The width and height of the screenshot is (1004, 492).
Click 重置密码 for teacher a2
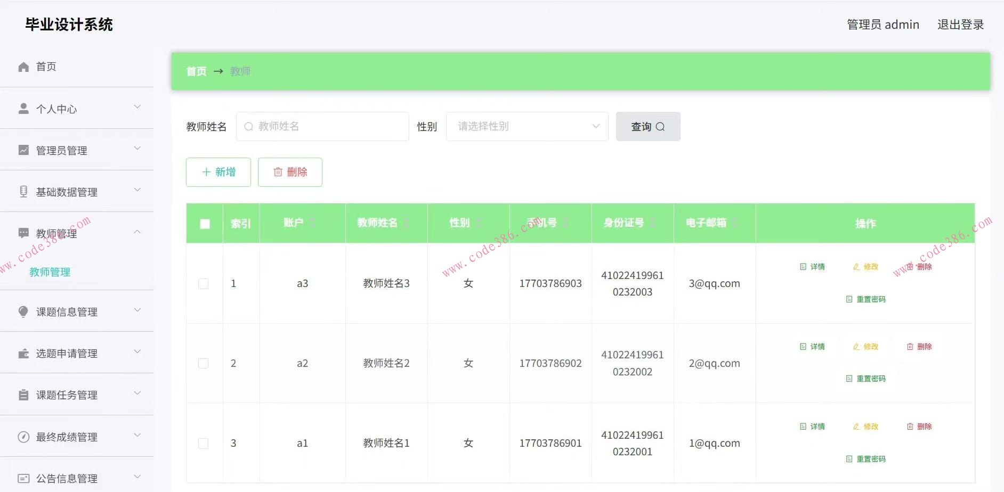[866, 379]
